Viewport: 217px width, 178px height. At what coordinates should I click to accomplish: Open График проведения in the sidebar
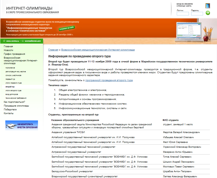(14, 54)
